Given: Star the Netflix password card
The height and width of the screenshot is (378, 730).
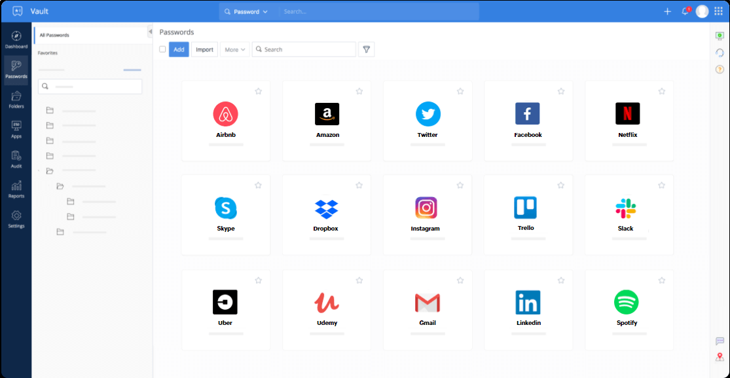Looking at the screenshot, I should 661,91.
